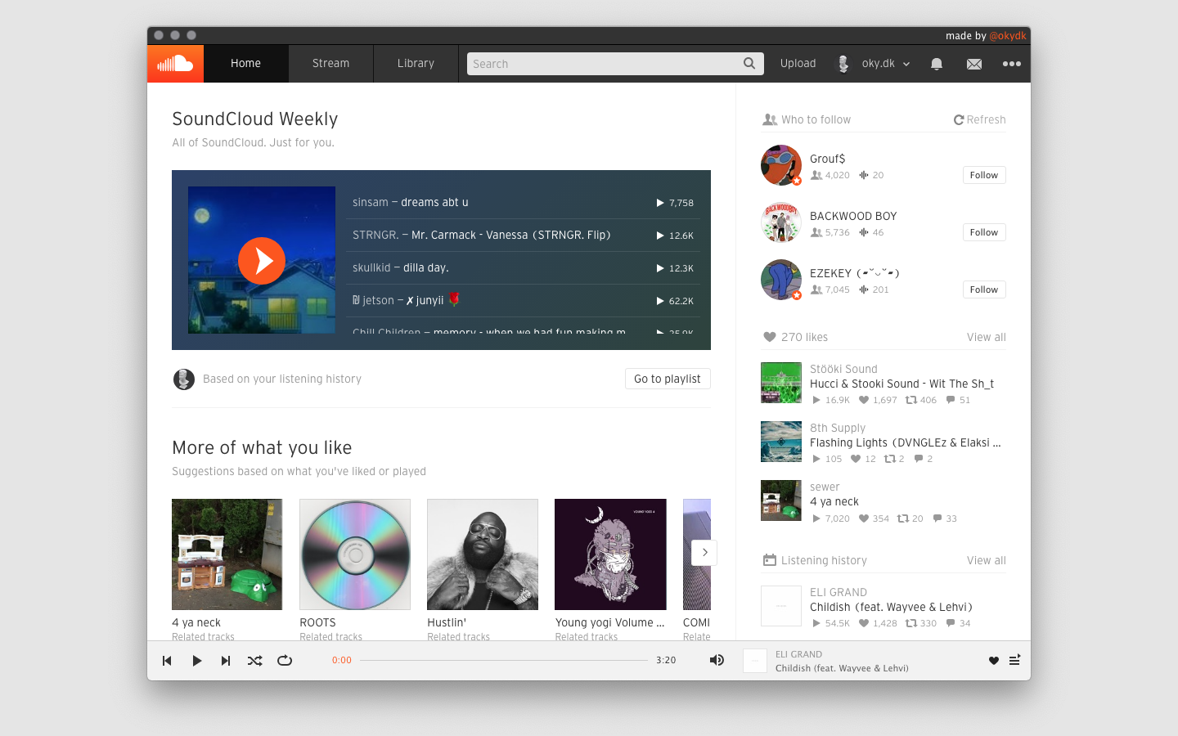Switch to the Stream tab
Image resolution: width=1178 pixels, height=736 pixels.
click(330, 63)
